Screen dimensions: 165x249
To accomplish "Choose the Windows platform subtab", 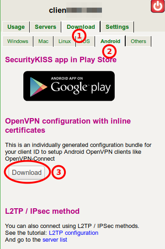I will coord(18,41).
